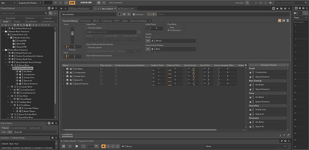Select the horizontal split panel layout icon

288,20
